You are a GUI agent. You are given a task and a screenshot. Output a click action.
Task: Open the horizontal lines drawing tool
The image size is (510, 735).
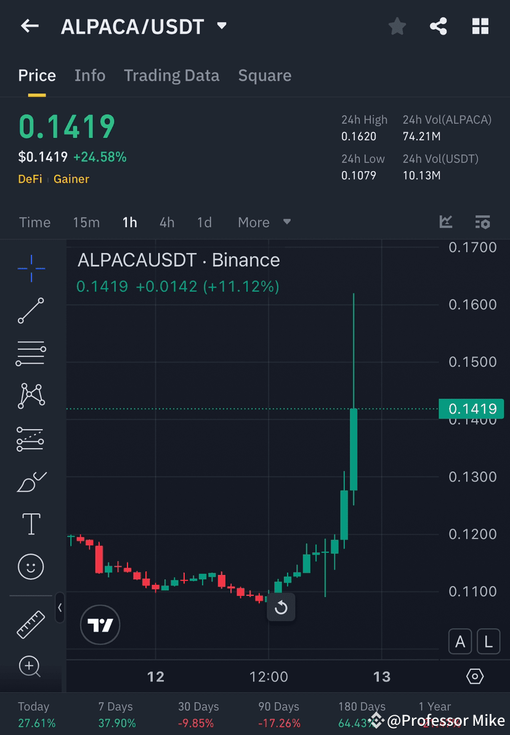pos(31,353)
